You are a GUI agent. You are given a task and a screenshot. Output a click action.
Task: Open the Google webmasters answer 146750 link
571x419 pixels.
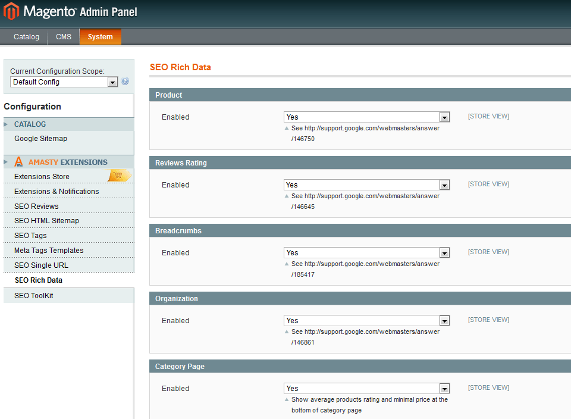point(366,127)
